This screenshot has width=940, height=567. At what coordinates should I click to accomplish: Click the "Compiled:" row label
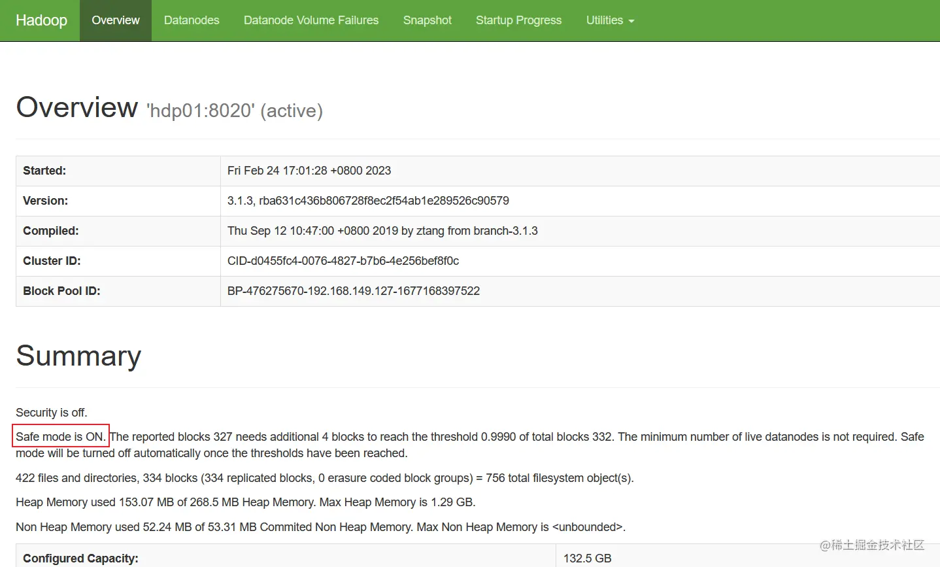pyautogui.click(x=50, y=231)
